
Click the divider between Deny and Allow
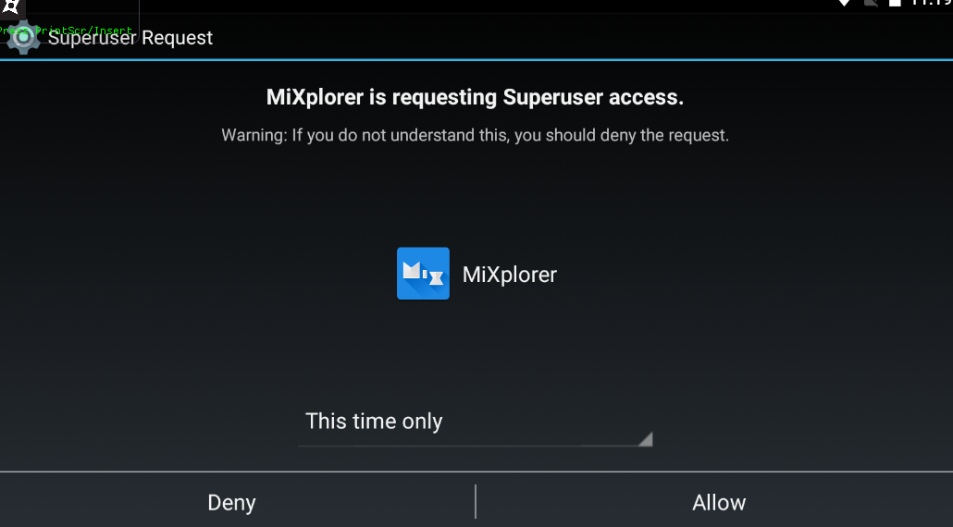[476, 501]
